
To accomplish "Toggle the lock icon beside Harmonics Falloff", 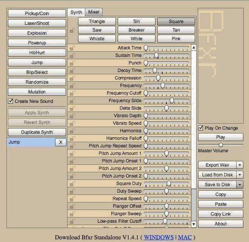I will click(x=72, y=139).
